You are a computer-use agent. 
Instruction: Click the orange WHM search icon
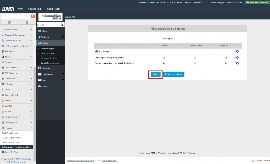32,16
